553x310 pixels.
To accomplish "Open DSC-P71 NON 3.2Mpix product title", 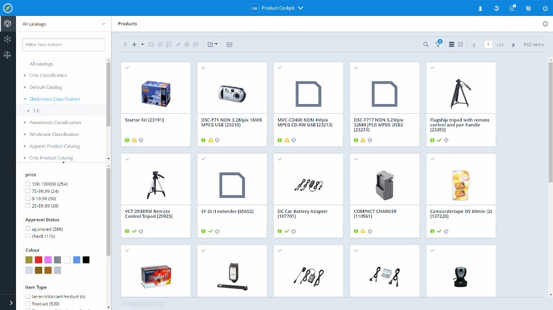I will [x=231, y=122].
